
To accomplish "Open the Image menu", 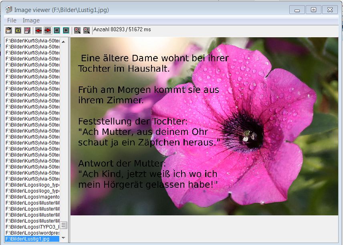I will [x=31, y=20].
